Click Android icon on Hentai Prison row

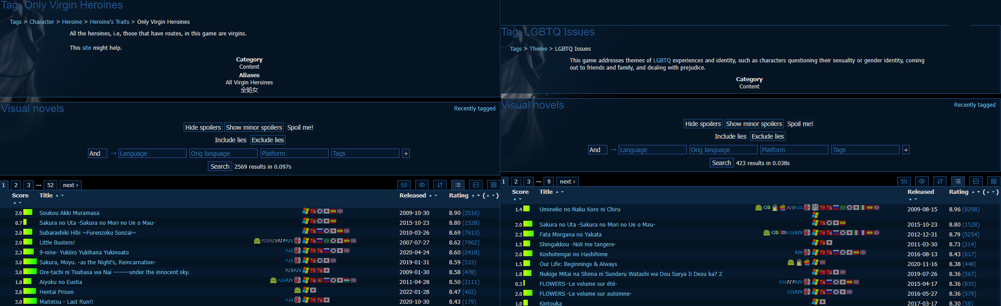pyautogui.click(x=298, y=290)
